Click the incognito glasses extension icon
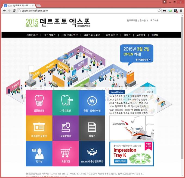185x178 pixels. click(165, 11)
